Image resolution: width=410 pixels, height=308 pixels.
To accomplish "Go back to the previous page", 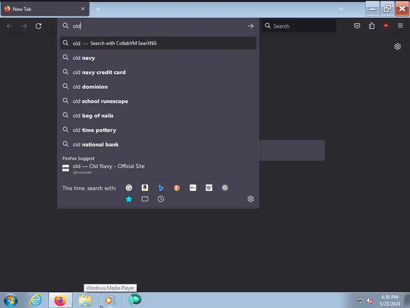I will 10,26.
